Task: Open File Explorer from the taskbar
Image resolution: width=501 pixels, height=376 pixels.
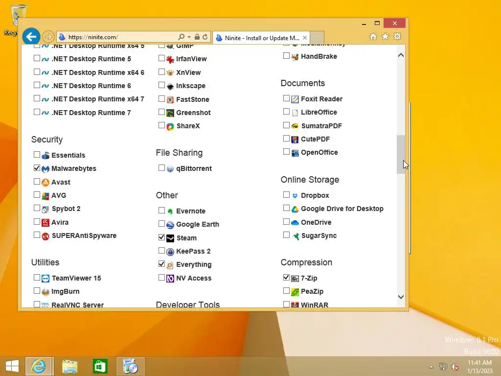Action: [x=69, y=366]
